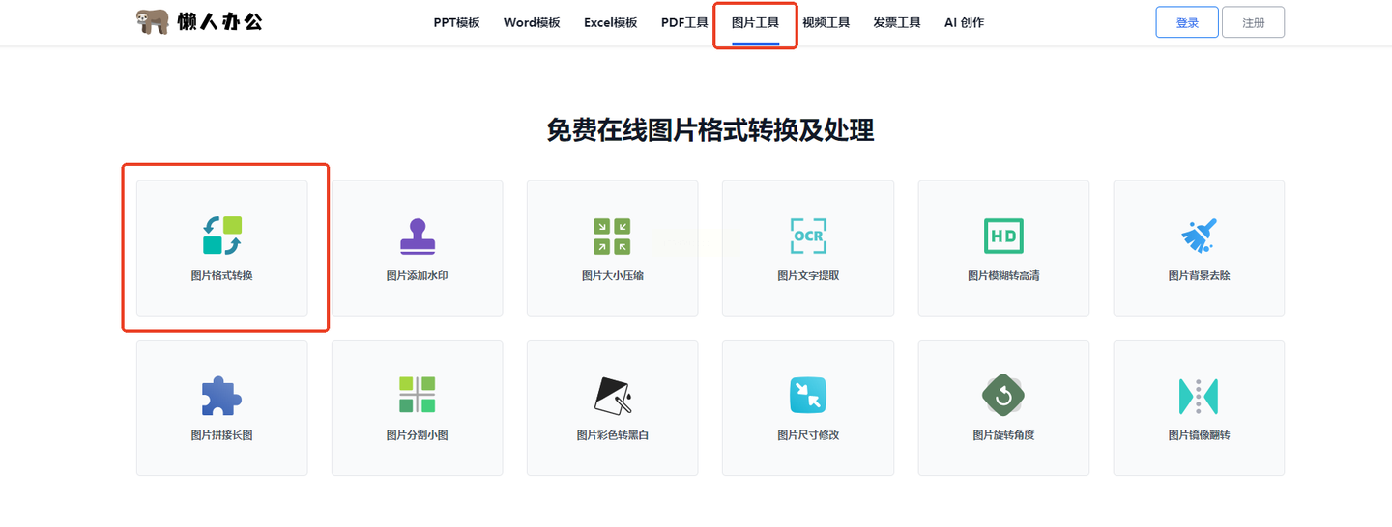Image resolution: width=1392 pixels, height=527 pixels.
Task: Open the 图片分割小图 label
Action: coord(418,435)
